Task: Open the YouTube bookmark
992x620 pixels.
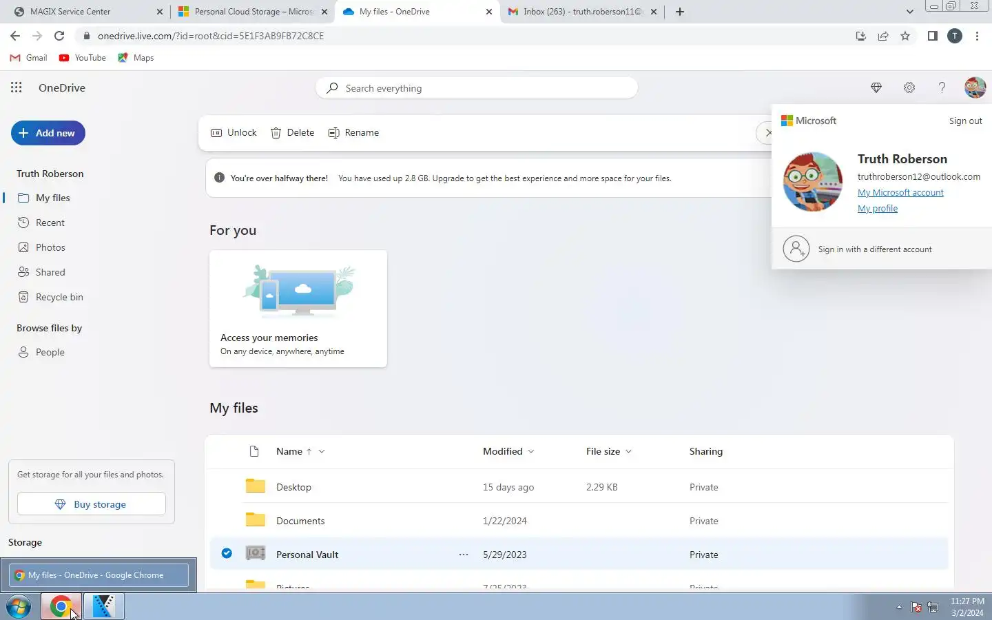Action: click(x=83, y=58)
